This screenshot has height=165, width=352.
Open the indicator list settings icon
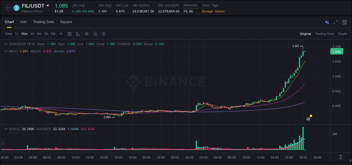tap(95, 34)
